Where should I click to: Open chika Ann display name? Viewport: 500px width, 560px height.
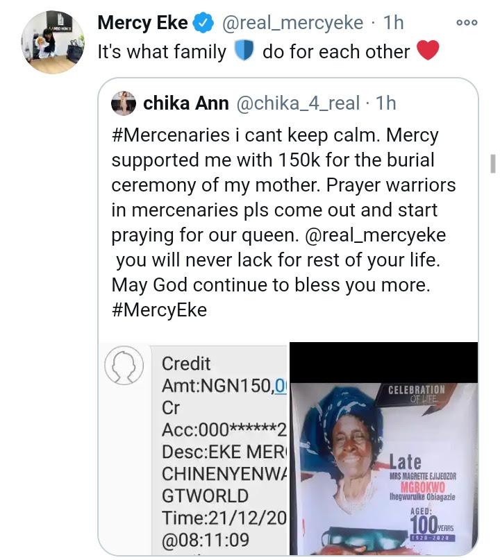coord(185,103)
